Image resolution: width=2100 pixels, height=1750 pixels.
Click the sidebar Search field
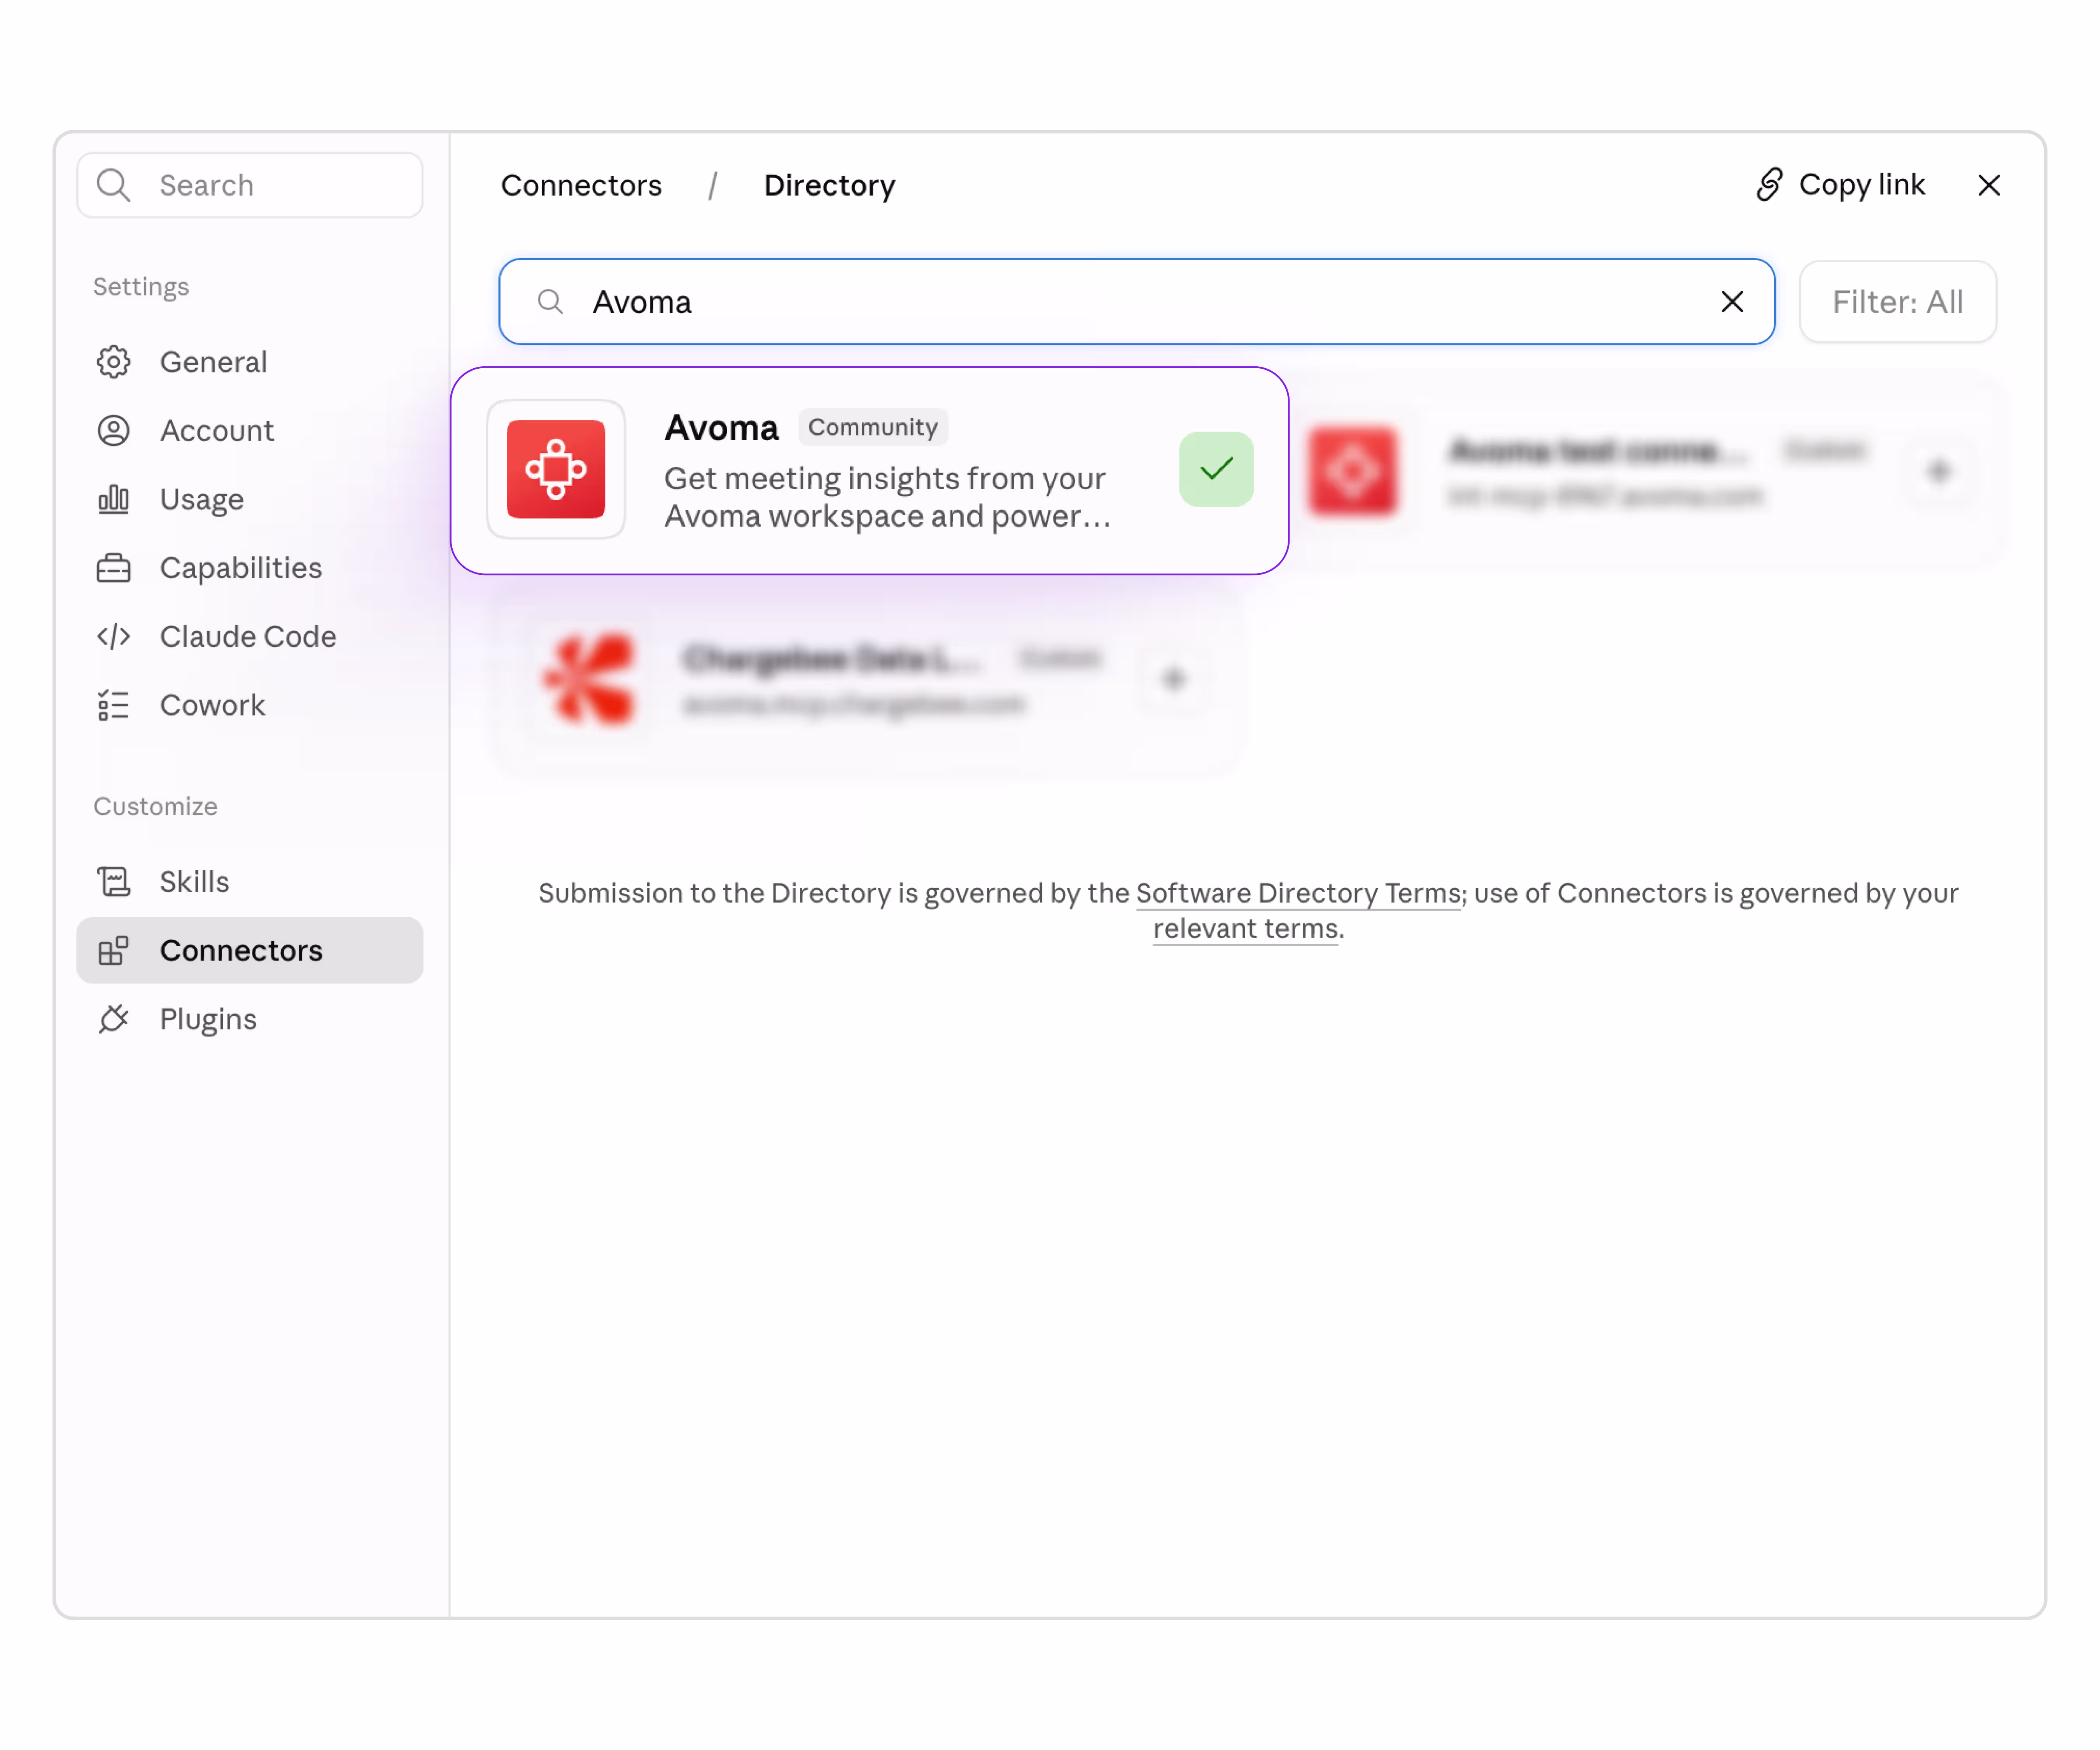(x=250, y=185)
